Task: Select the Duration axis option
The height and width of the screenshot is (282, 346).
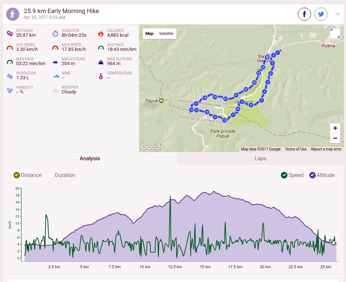Action: tap(50, 175)
